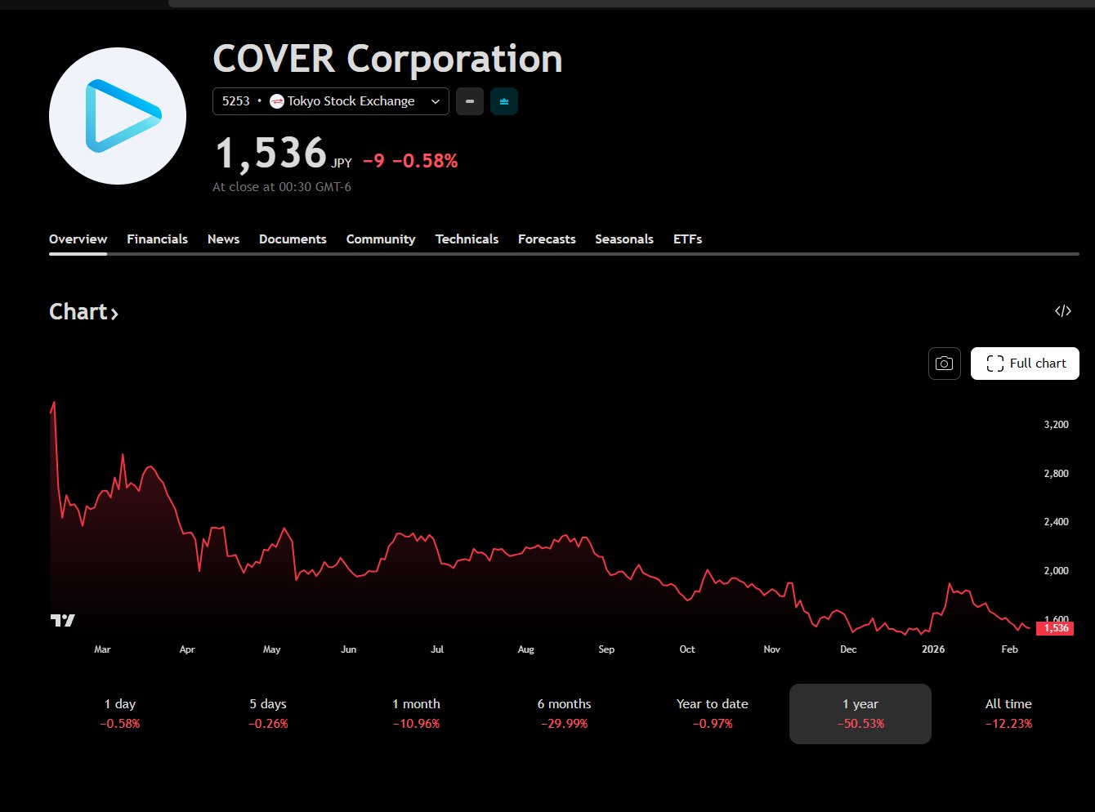This screenshot has height=812, width=1095.
Task: Click the Sep label on time axis
Action: (606, 649)
